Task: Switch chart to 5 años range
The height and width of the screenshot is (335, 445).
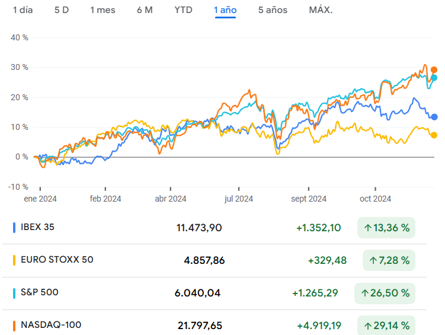Action: [273, 10]
